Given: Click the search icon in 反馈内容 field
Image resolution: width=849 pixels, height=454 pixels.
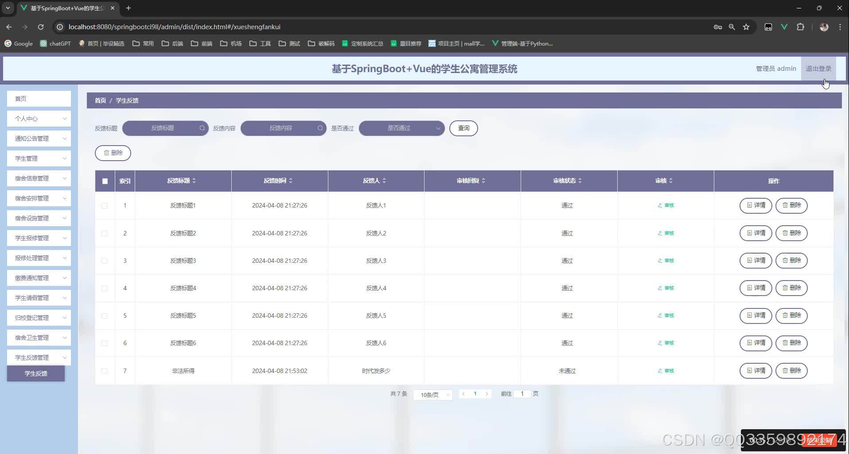Looking at the screenshot, I should pyautogui.click(x=320, y=128).
